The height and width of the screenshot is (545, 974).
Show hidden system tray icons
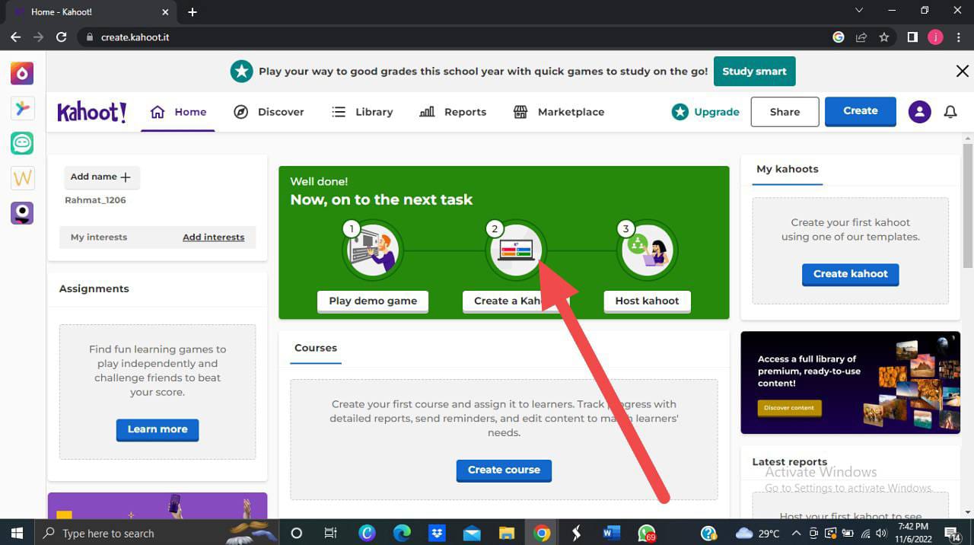pos(797,533)
